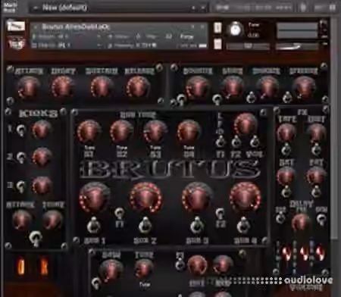Toggle the SUB 3 on/off switch
Image resolution: width=341 pixels, height=297 pixels.
[197, 225]
